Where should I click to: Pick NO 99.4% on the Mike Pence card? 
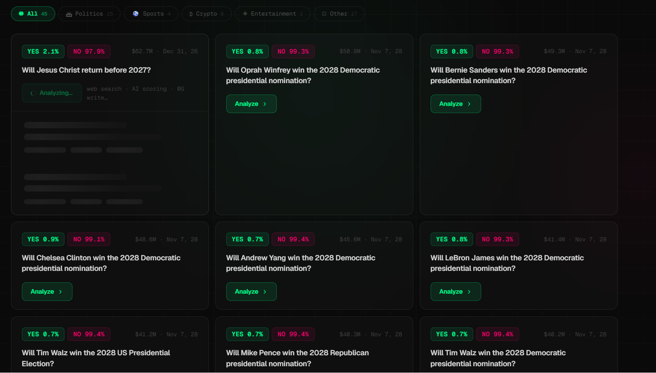coord(293,334)
